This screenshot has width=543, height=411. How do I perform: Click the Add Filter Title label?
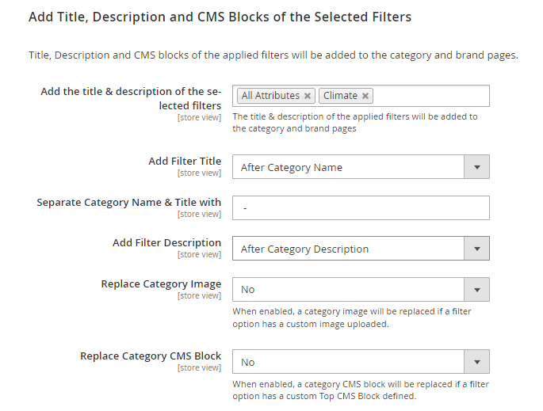pyautogui.click(x=185, y=162)
